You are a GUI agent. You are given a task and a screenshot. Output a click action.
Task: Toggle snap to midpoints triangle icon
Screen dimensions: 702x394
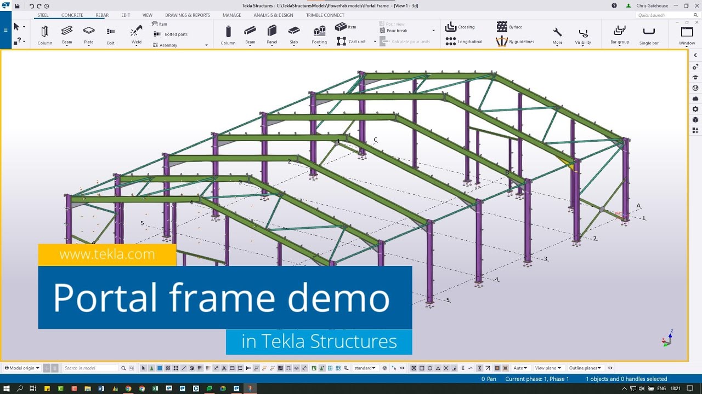(438, 368)
